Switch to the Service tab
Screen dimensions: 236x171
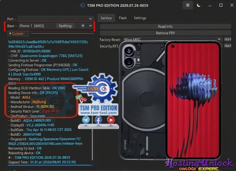tap(106, 18)
